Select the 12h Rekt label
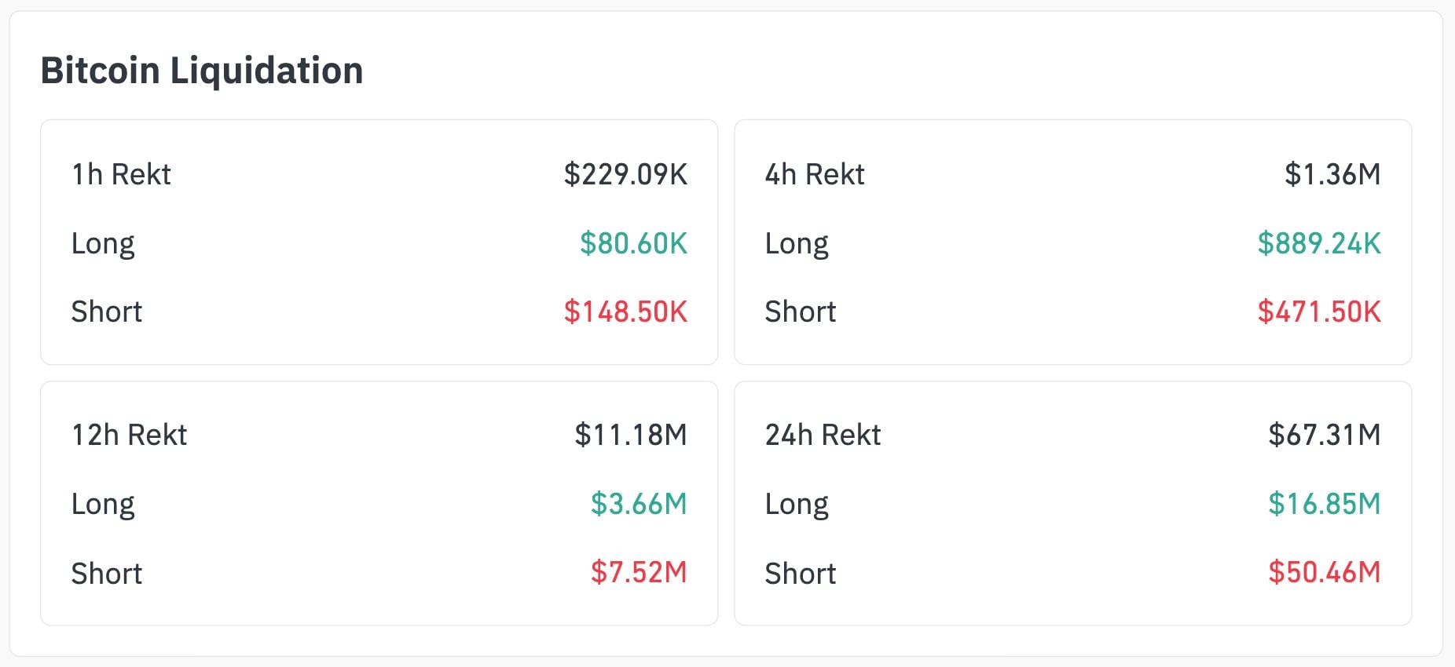The width and height of the screenshot is (1455, 667). coord(130,435)
